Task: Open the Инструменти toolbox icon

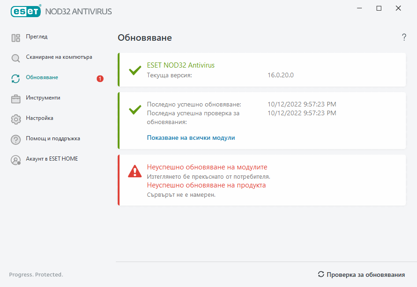Action: 15,98
